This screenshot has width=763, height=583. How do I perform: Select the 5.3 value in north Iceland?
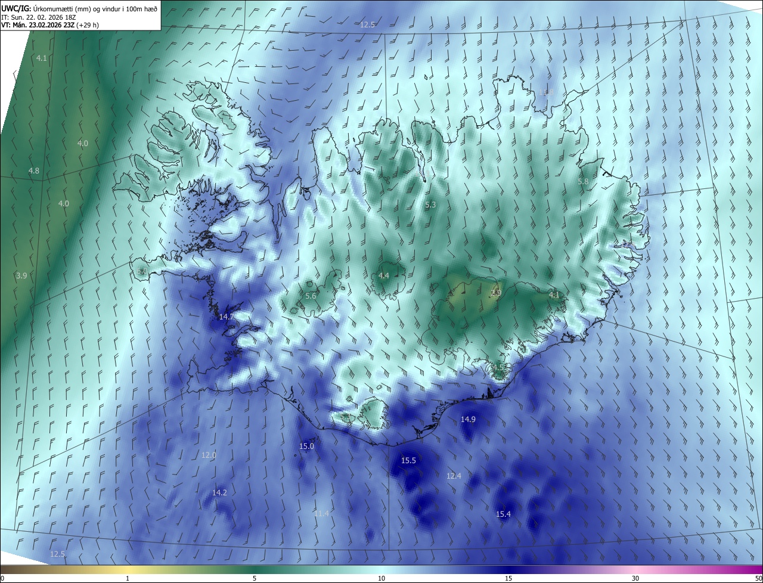click(431, 205)
